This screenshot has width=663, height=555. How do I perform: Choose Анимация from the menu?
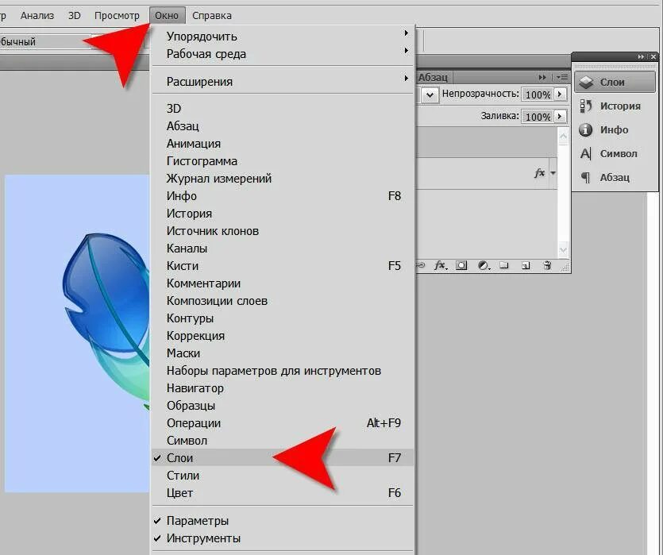tap(283, 143)
